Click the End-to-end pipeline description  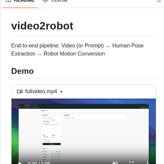[x=77, y=49]
